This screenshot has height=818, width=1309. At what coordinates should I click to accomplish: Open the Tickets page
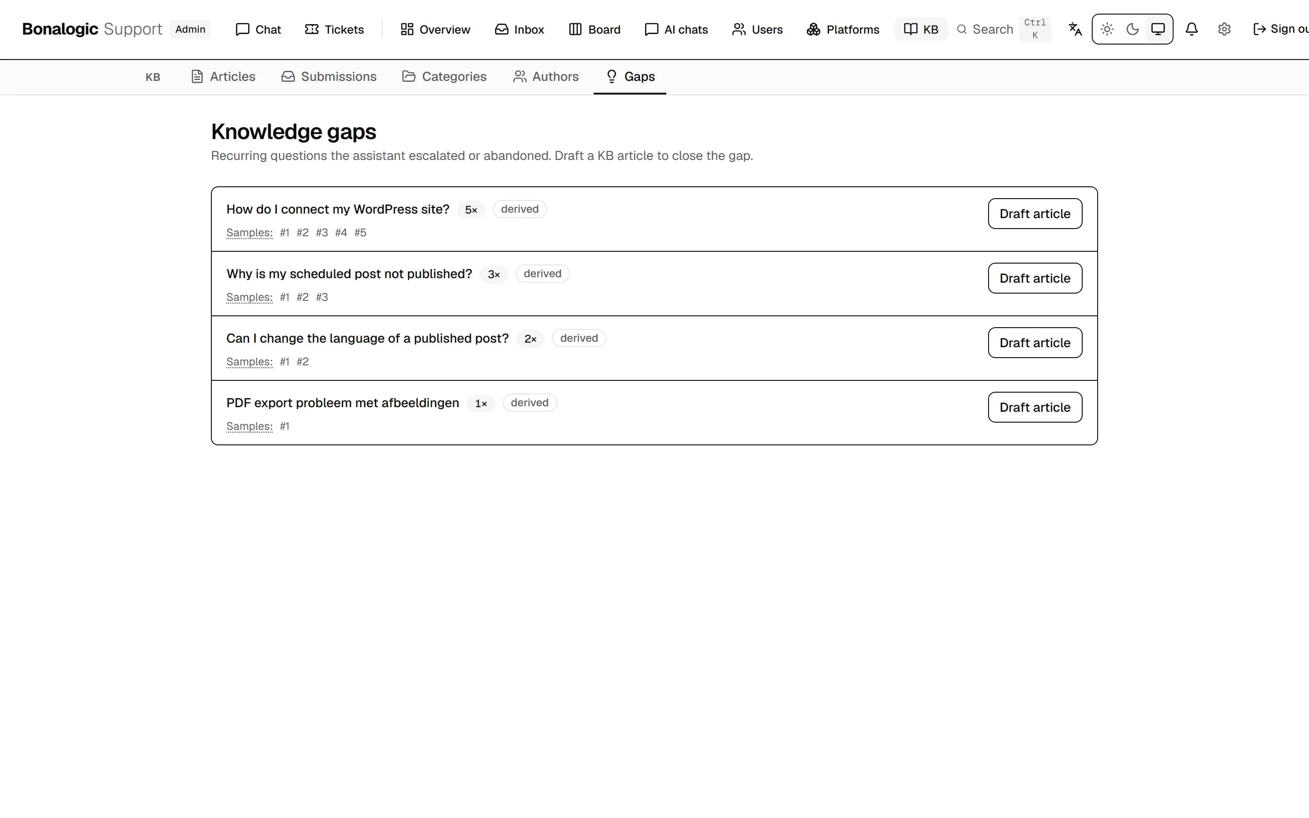(x=334, y=29)
